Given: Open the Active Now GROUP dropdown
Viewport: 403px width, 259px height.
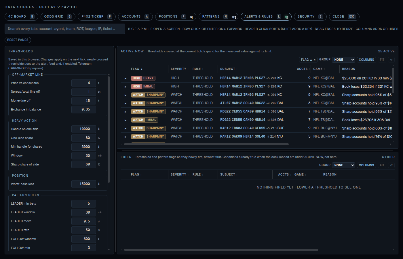Looking at the screenshot, I should (344, 60).
